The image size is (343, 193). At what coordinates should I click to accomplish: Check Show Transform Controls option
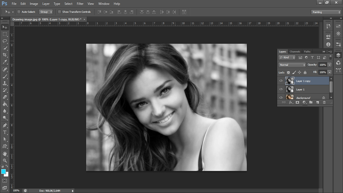pos(60,12)
